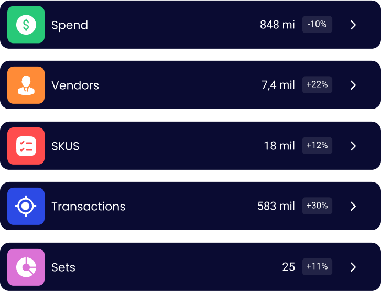381x291 pixels.
Task: Open the Vendors label
Action: tap(75, 85)
